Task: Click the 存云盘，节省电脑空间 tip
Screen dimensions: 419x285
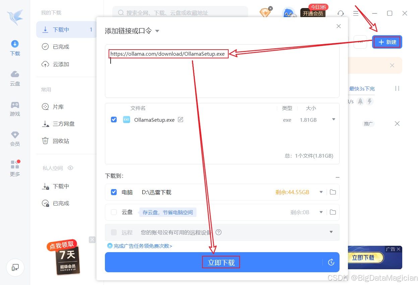Action: pyautogui.click(x=168, y=212)
